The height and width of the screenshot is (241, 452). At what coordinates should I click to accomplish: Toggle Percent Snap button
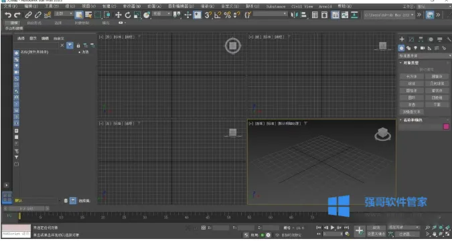tap(228, 15)
